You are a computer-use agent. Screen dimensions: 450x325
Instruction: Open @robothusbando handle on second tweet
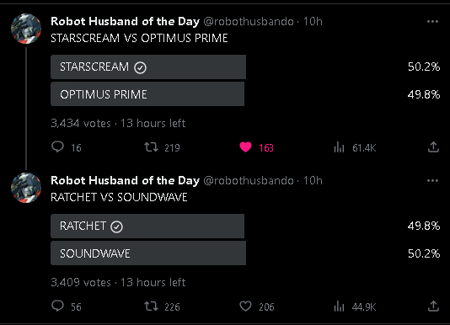[249, 181]
